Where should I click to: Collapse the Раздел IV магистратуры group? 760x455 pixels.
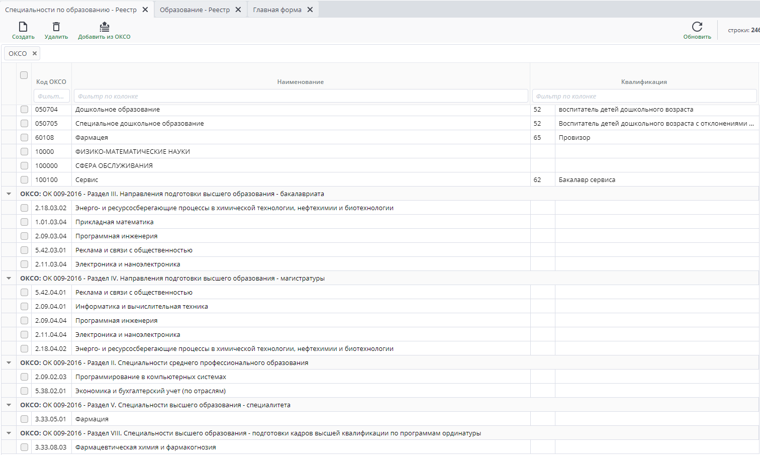tap(9, 278)
